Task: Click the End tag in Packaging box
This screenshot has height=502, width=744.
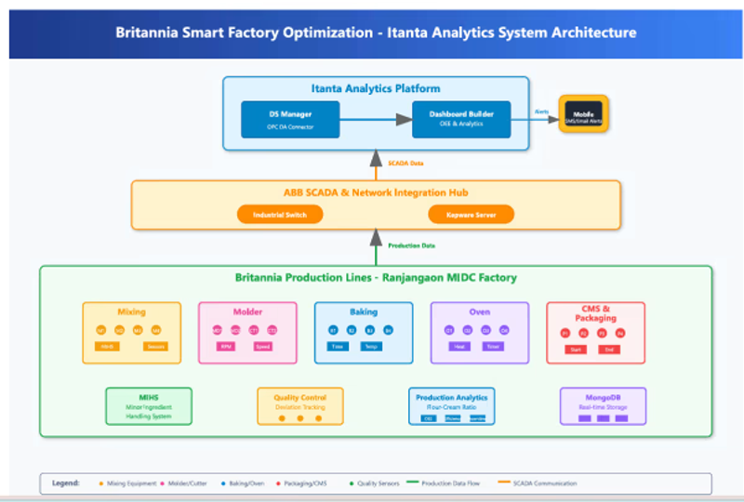Action: (x=609, y=350)
